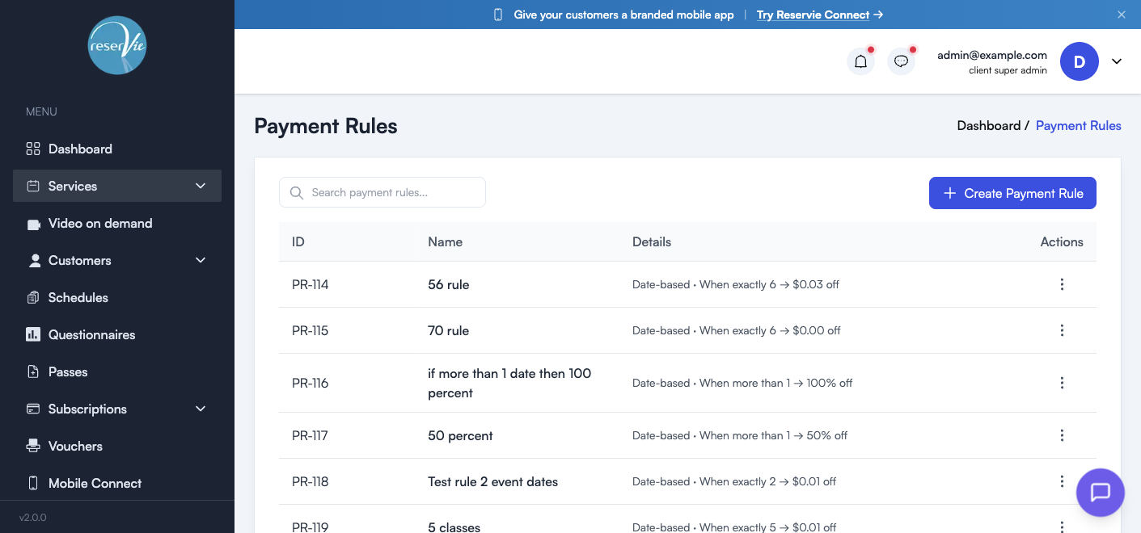This screenshot has height=533, width=1141.
Task: Close the mobile app promo banner
Action: tap(1122, 15)
